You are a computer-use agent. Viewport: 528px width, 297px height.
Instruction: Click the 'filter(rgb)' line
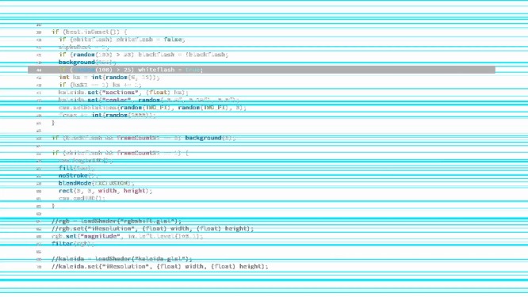pyautogui.click(x=73, y=243)
